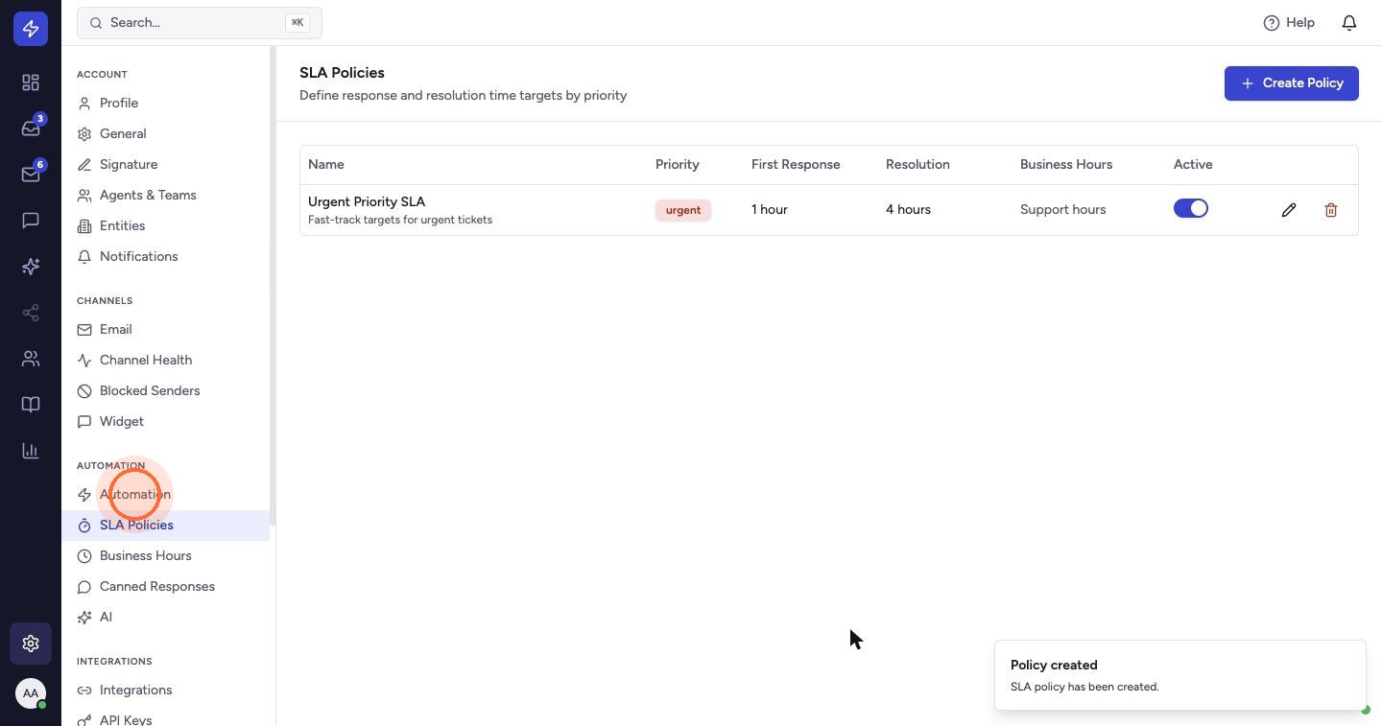
Task: Go to Profile settings
Action: click(x=165, y=104)
